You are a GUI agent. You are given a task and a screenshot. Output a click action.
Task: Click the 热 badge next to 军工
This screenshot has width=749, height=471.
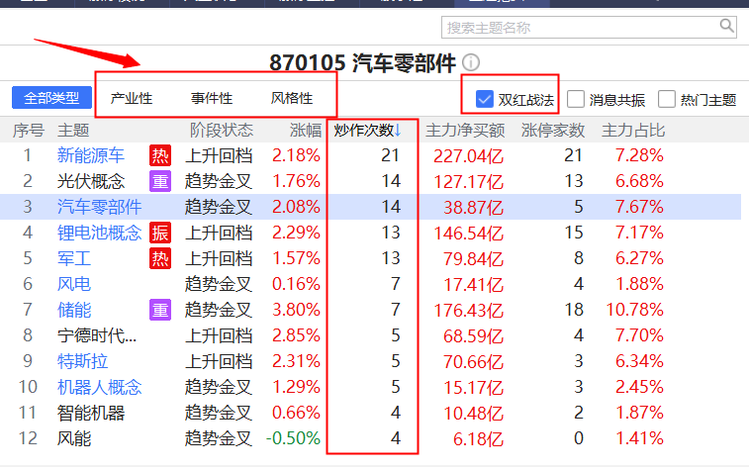[x=159, y=258]
